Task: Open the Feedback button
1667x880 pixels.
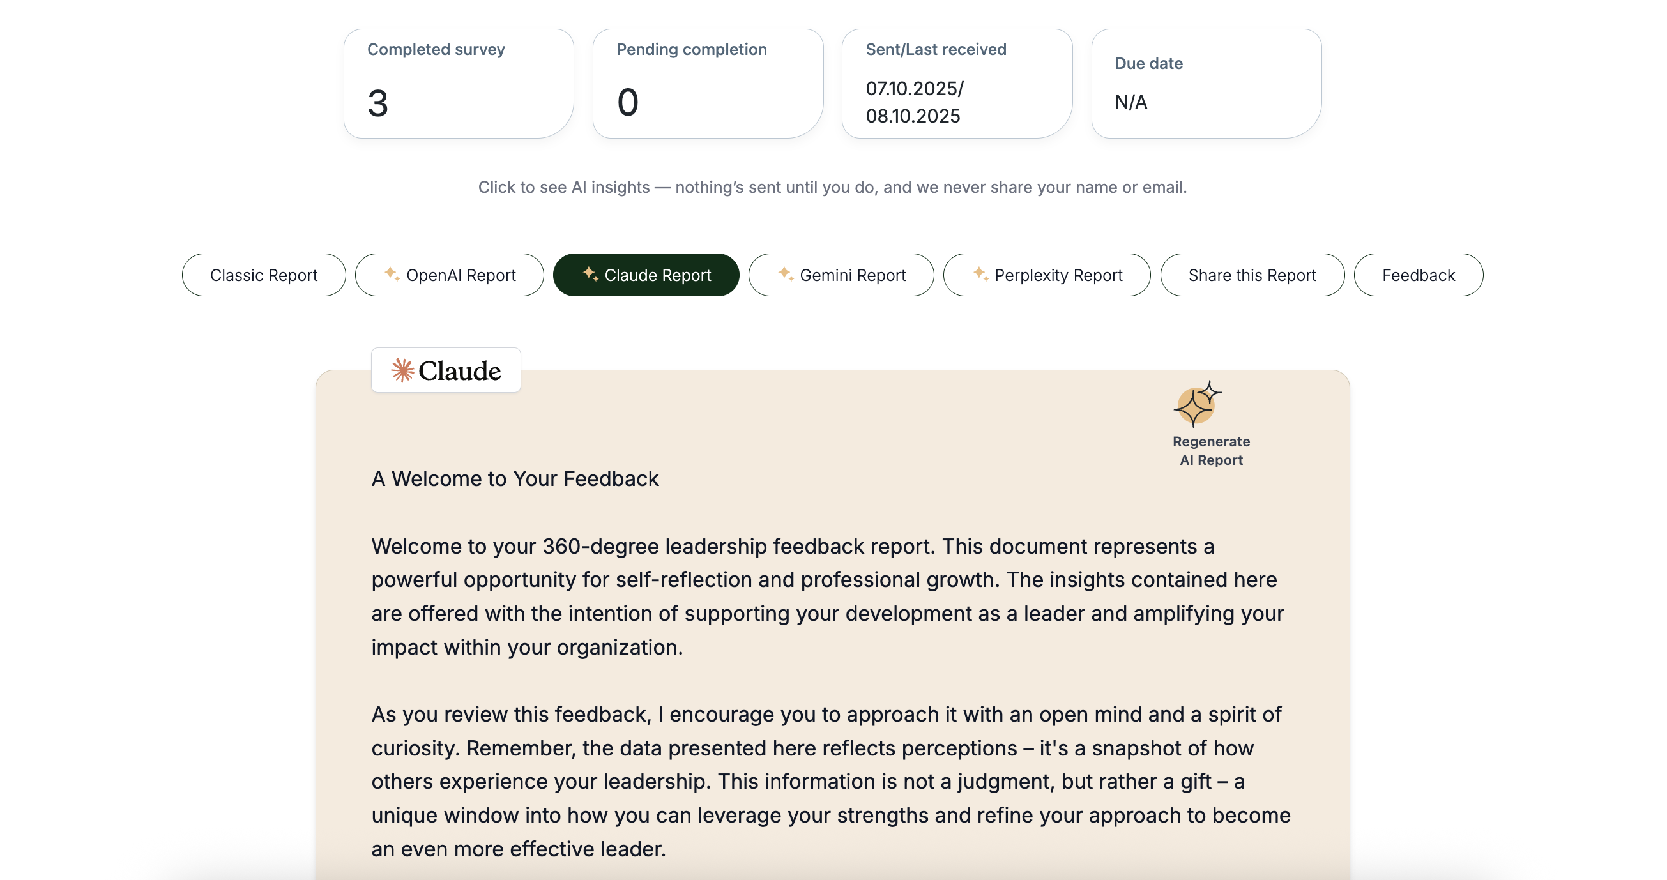Action: click(1418, 275)
